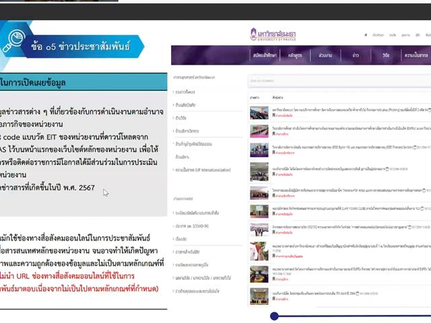Open UP Internationalization sidebar link
Screen dimensions: 431x323
[203, 170]
